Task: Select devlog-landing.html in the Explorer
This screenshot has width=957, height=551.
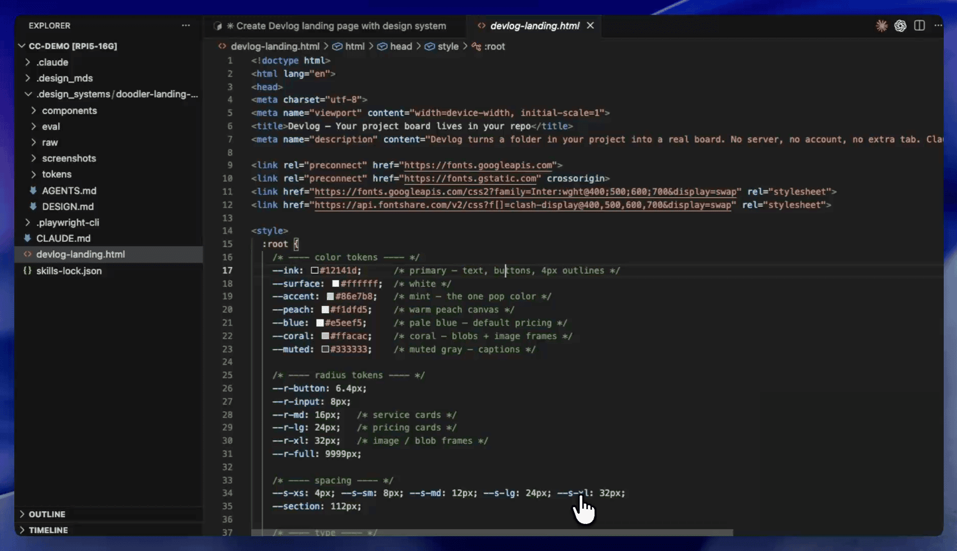Action: tap(109, 254)
